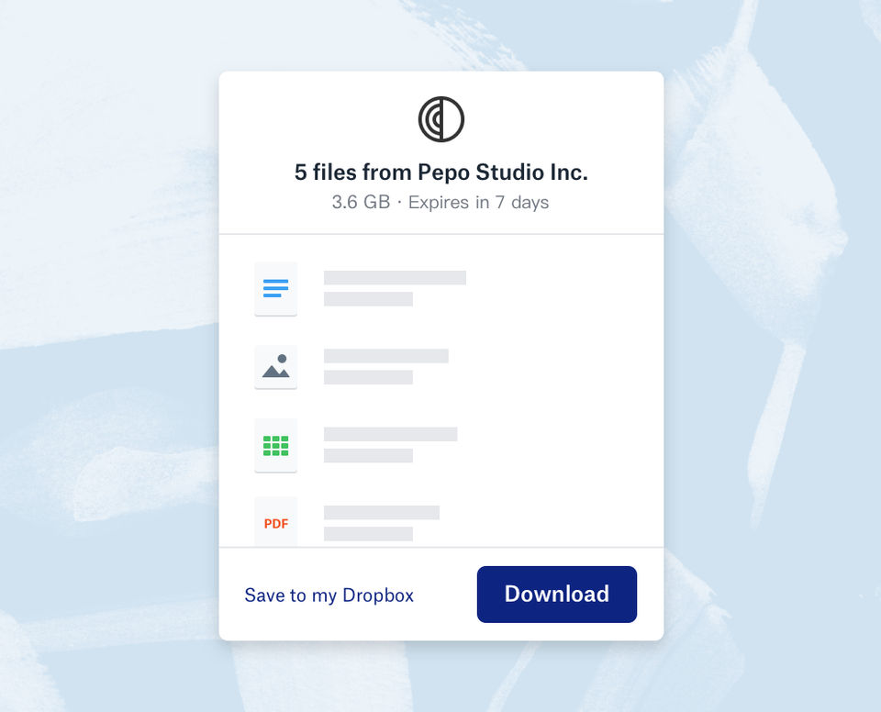881x712 pixels.
Task: Click the Pepo Studio circular logo
Action: (x=441, y=119)
